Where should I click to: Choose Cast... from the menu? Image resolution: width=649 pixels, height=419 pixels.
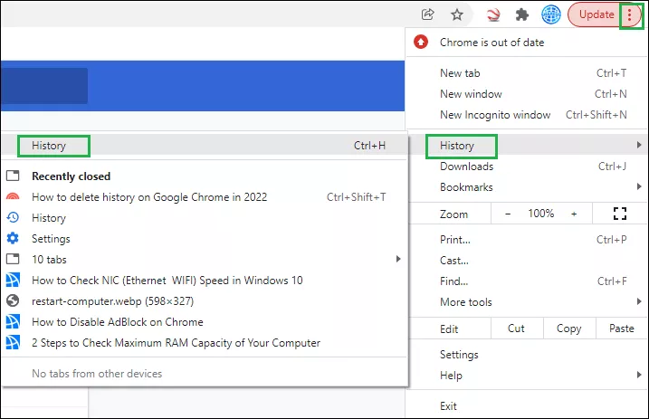(x=527, y=261)
